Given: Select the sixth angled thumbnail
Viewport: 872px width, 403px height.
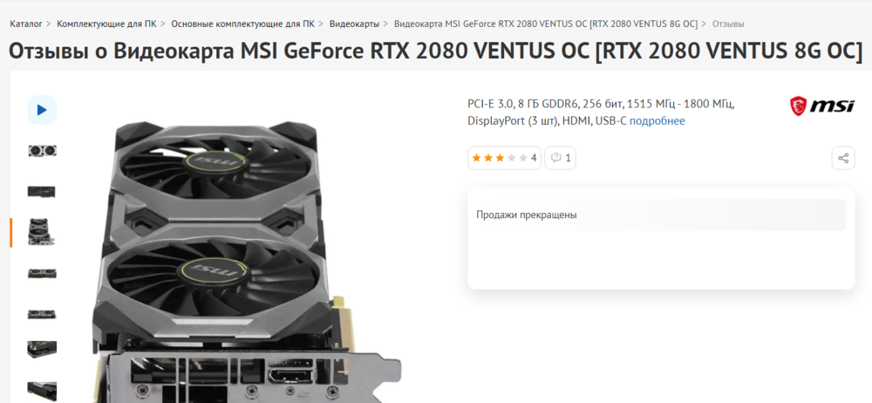Looking at the screenshot, I should (42, 350).
